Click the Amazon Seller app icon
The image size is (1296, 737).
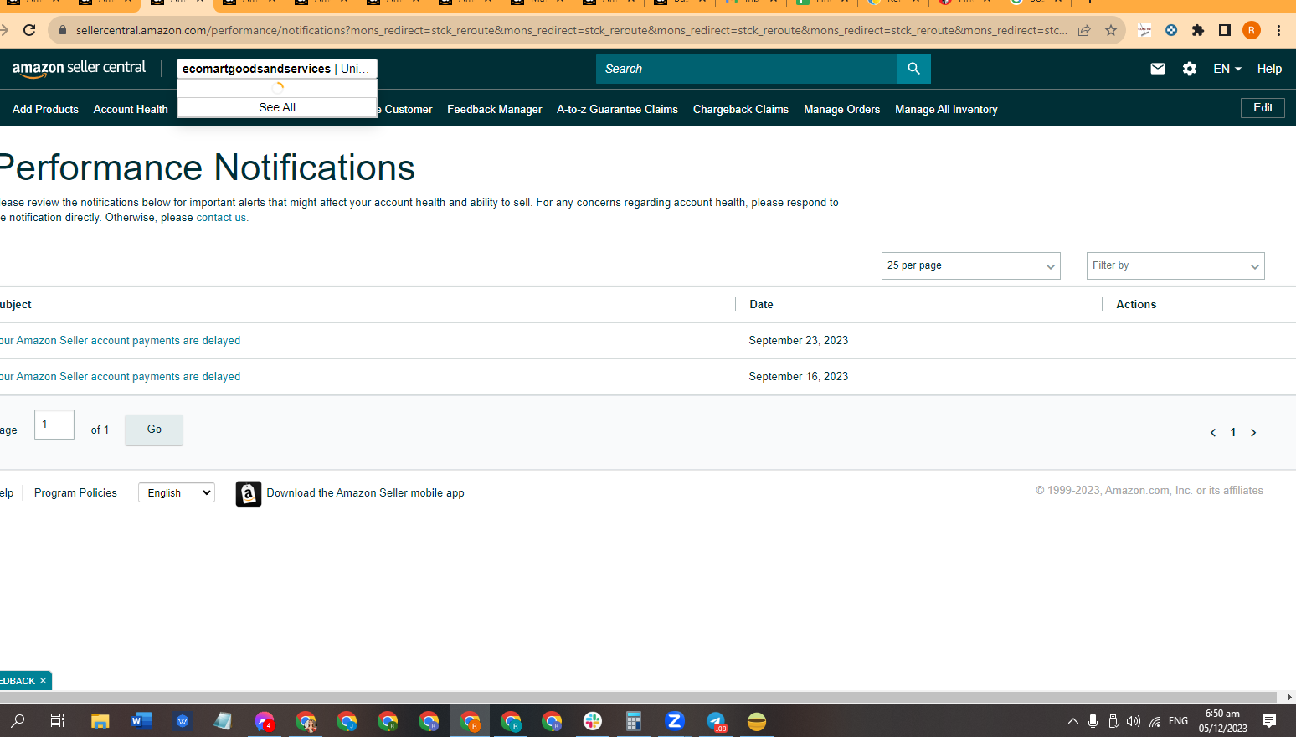coord(249,494)
